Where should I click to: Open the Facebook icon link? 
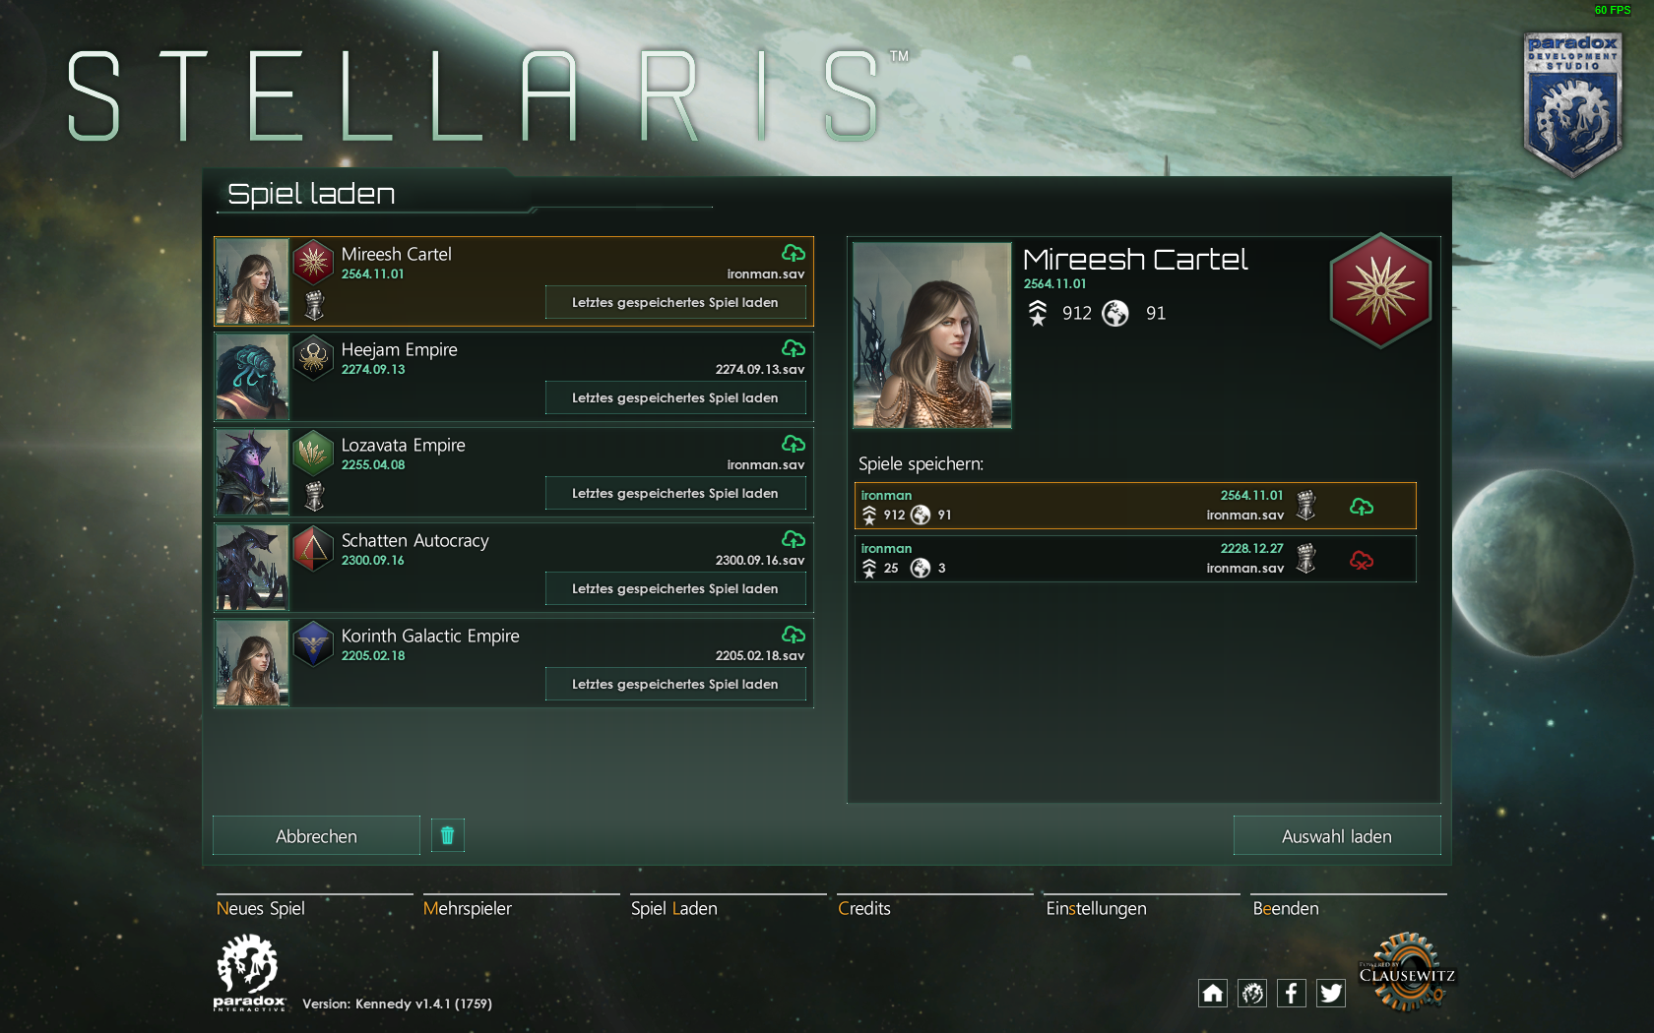tap(1292, 993)
